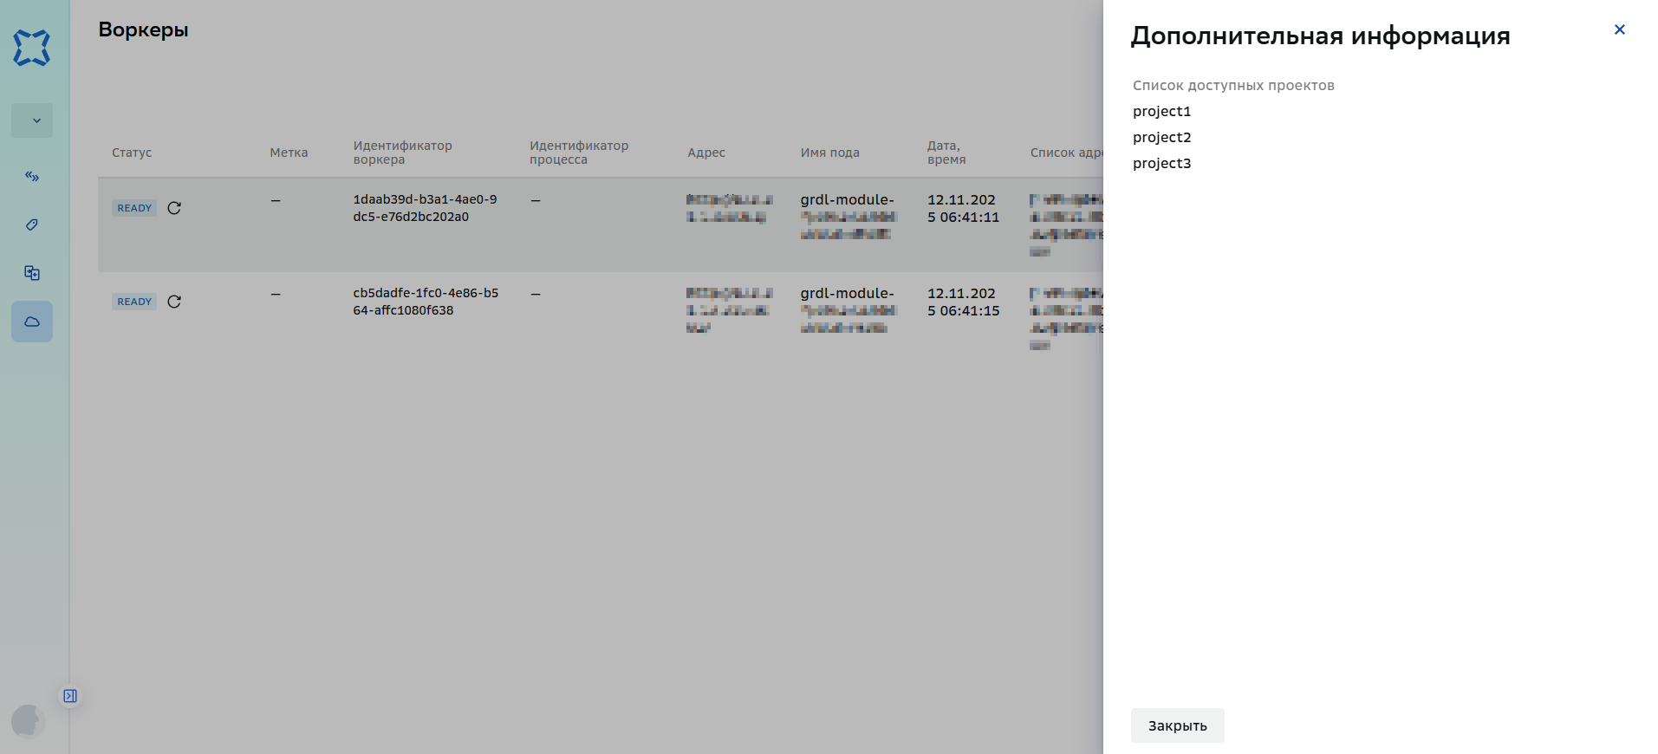Select project3 in the available projects list

point(1161,163)
